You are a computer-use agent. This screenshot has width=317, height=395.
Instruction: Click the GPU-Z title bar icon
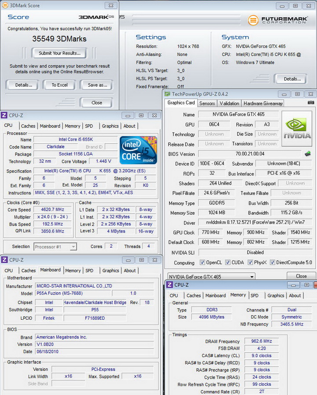click(167, 94)
